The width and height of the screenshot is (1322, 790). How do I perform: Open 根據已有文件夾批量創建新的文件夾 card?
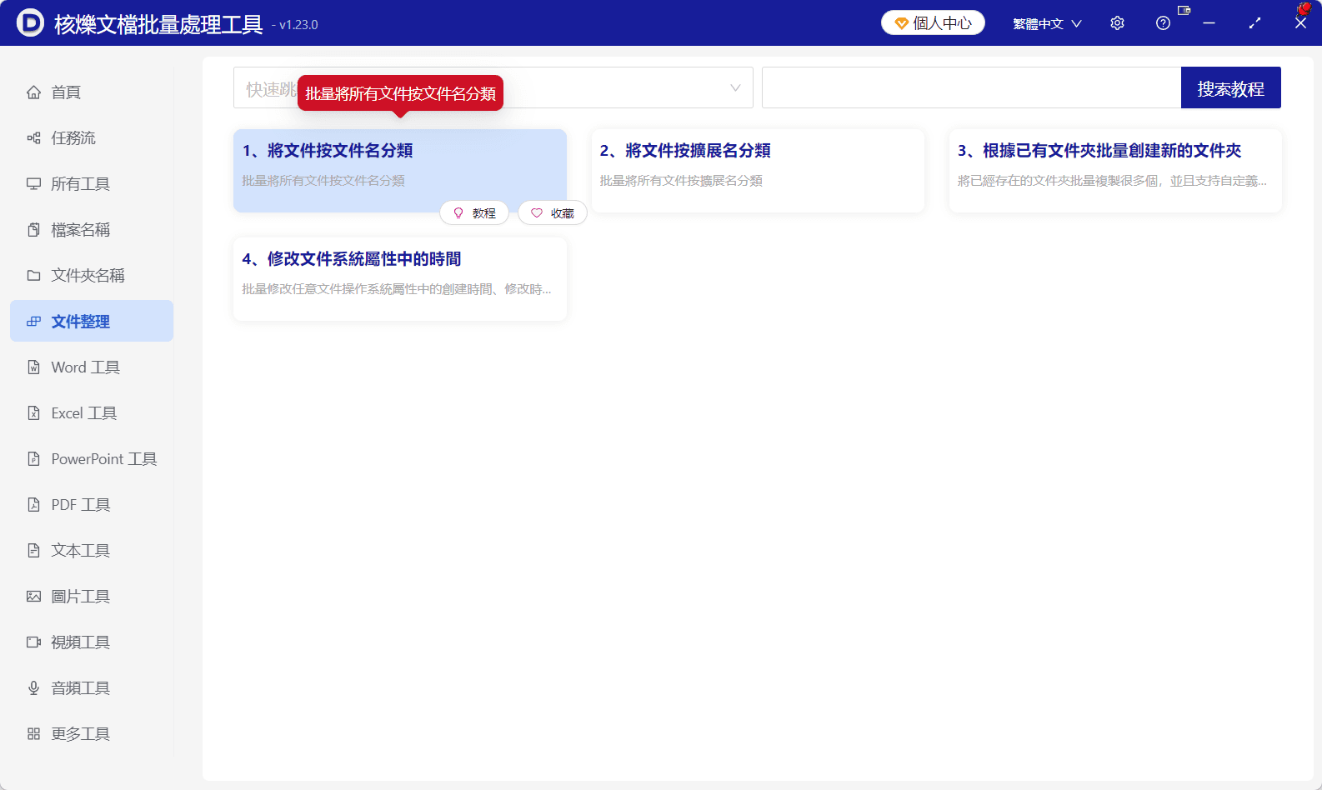point(1115,170)
